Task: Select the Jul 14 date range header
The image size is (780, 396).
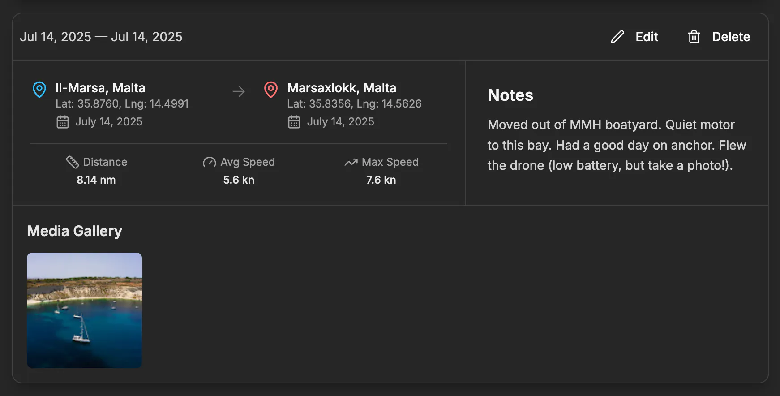Action: pyautogui.click(x=102, y=37)
